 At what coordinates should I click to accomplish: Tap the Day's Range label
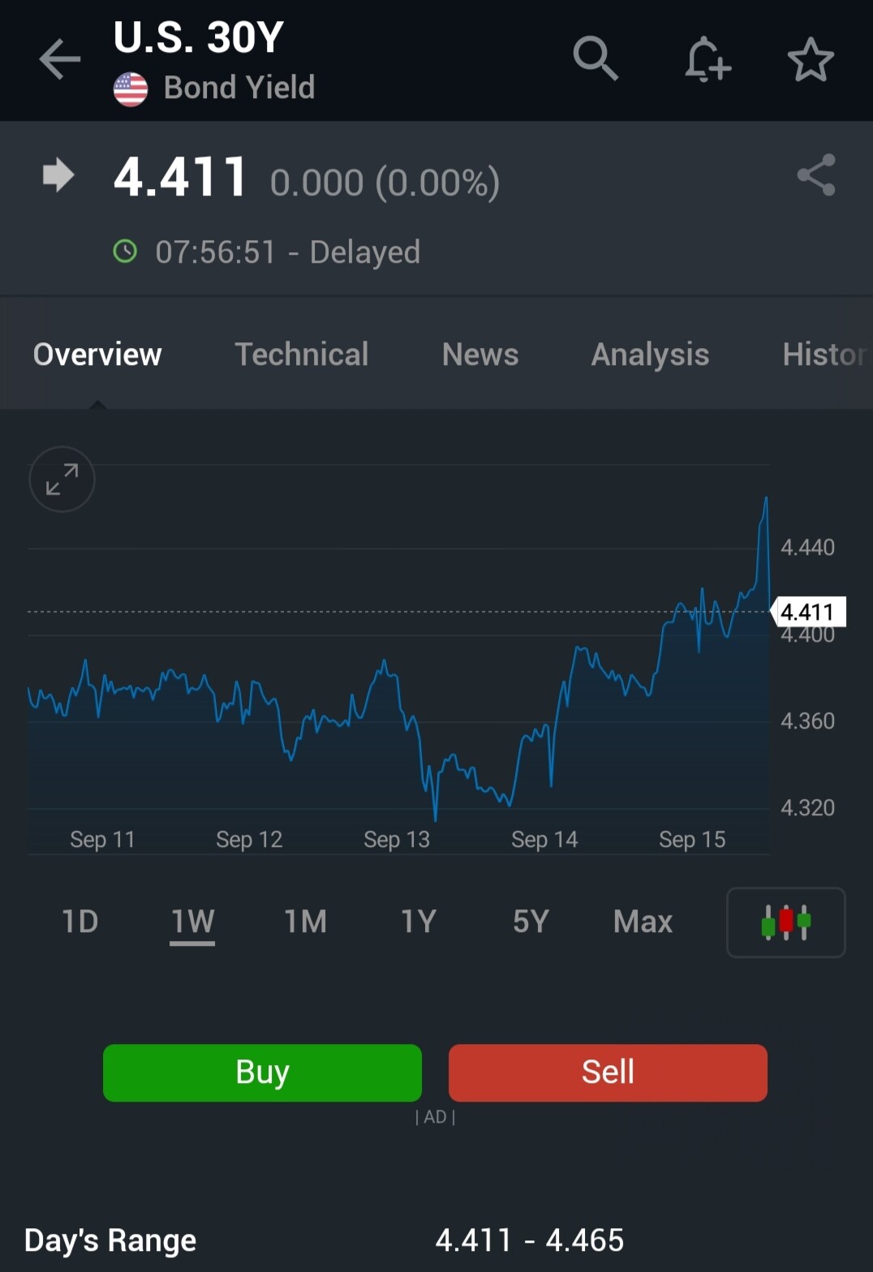pos(110,1240)
